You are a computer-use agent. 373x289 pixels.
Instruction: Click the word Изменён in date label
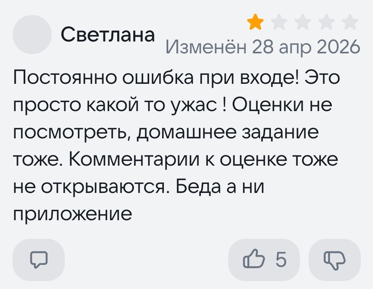click(x=206, y=46)
